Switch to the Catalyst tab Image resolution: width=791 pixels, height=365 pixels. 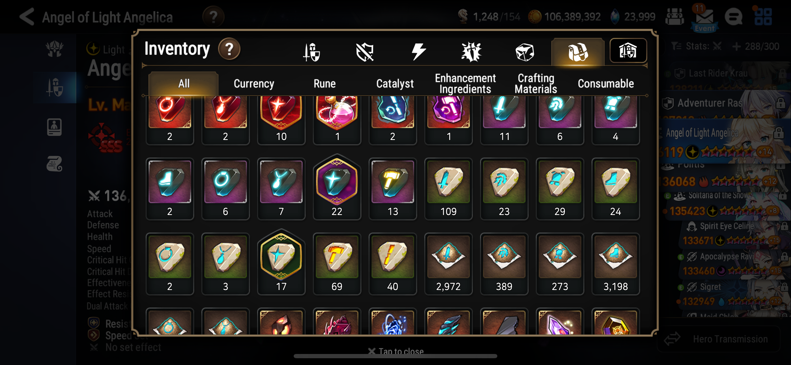coord(395,83)
